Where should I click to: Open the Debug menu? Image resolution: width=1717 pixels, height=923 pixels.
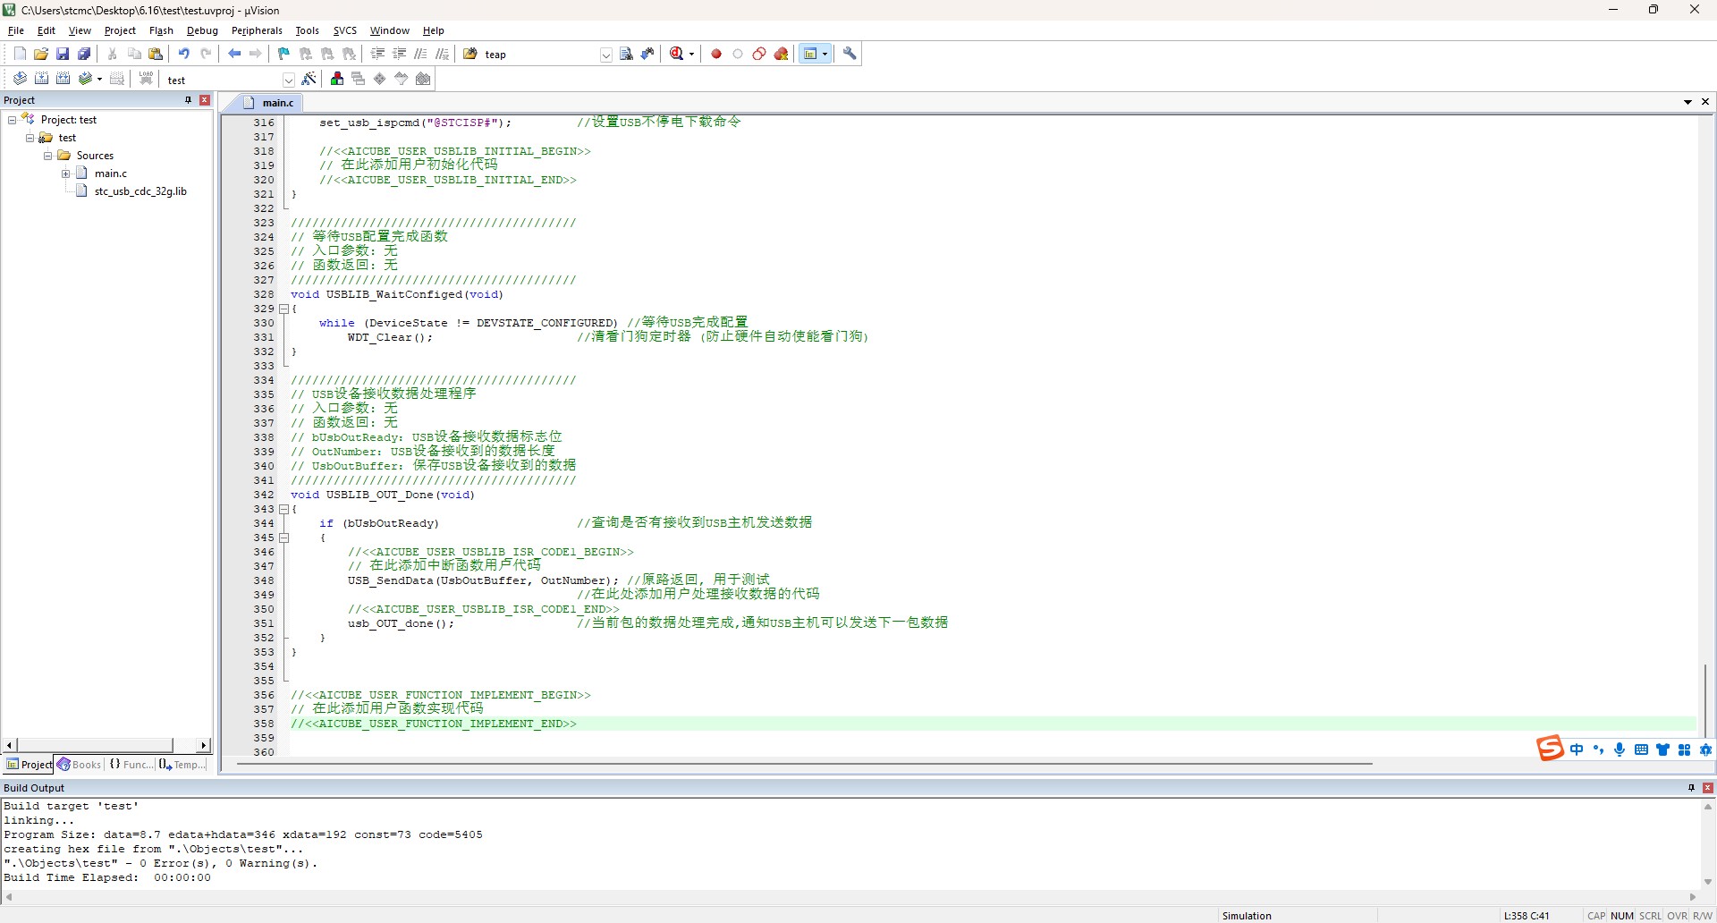pos(202,30)
